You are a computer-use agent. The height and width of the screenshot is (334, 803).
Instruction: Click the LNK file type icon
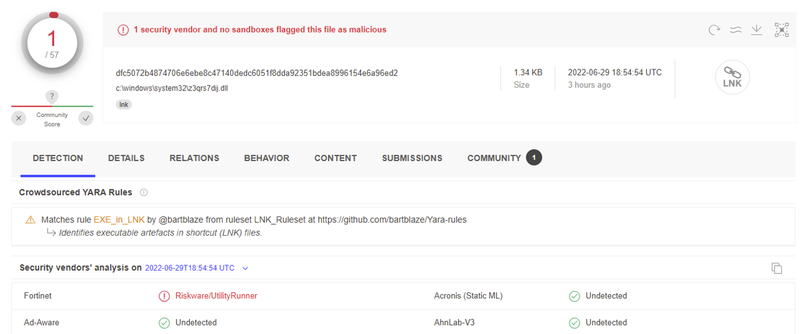tap(732, 78)
